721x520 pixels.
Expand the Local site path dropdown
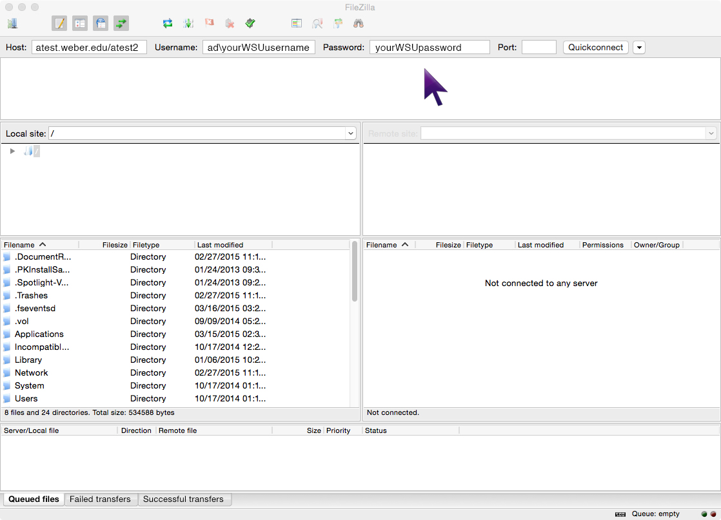pyautogui.click(x=351, y=133)
